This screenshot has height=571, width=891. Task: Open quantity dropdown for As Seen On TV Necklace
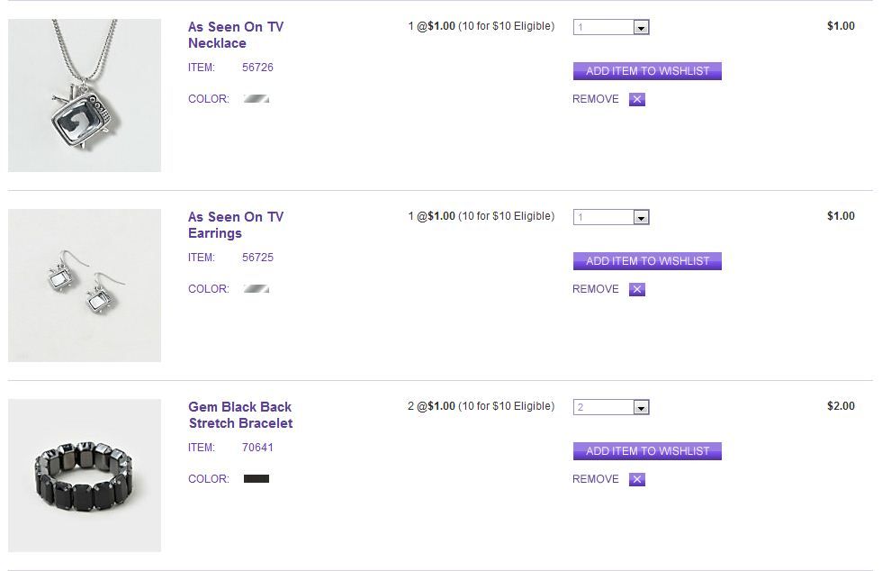pyautogui.click(x=641, y=28)
